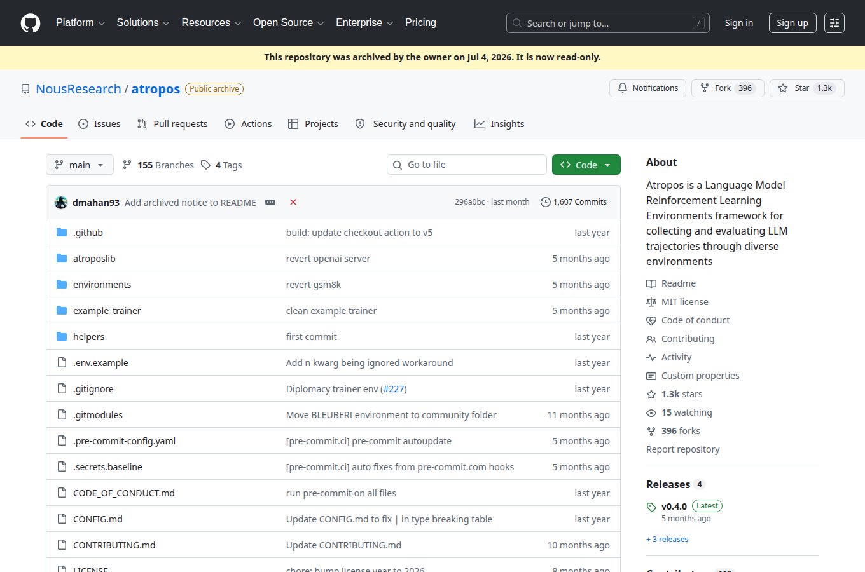The height and width of the screenshot is (572, 865).
Task: Click the repository icon beside NousResearch
Action: pyautogui.click(x=25, y=89)
